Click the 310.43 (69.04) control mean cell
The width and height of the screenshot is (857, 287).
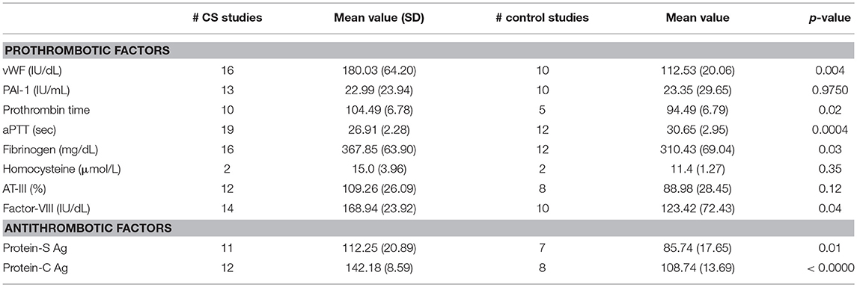698,148
